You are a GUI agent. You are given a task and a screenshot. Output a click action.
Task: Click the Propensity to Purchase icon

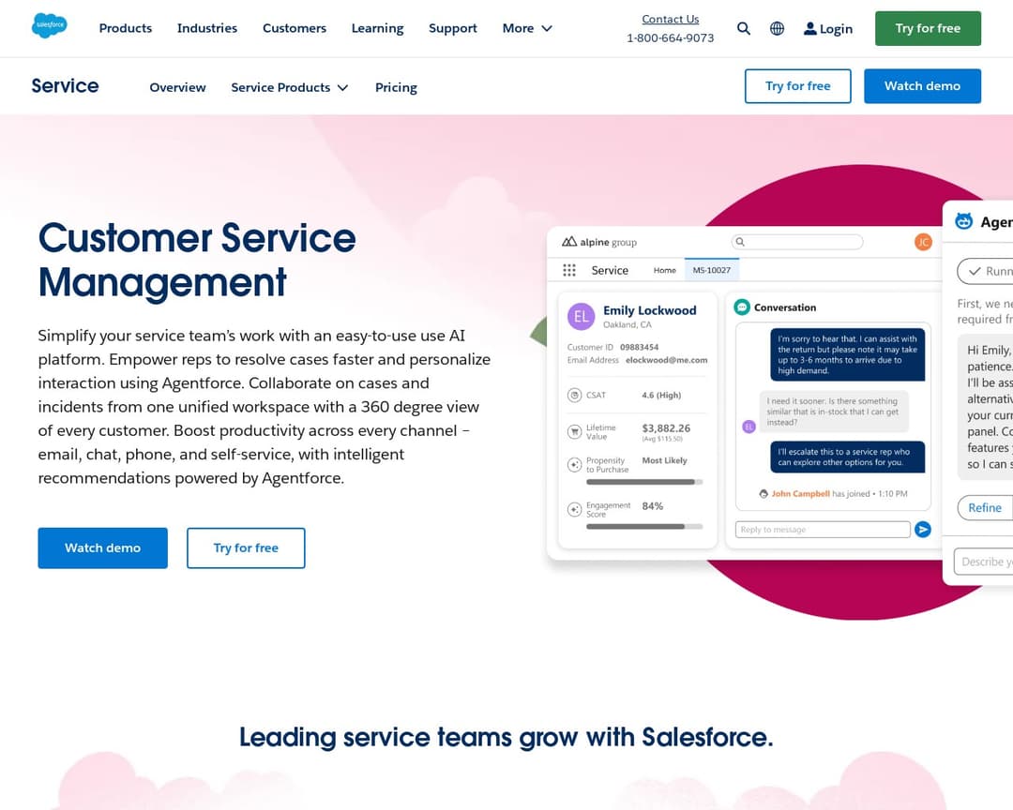tap(574, 464)
